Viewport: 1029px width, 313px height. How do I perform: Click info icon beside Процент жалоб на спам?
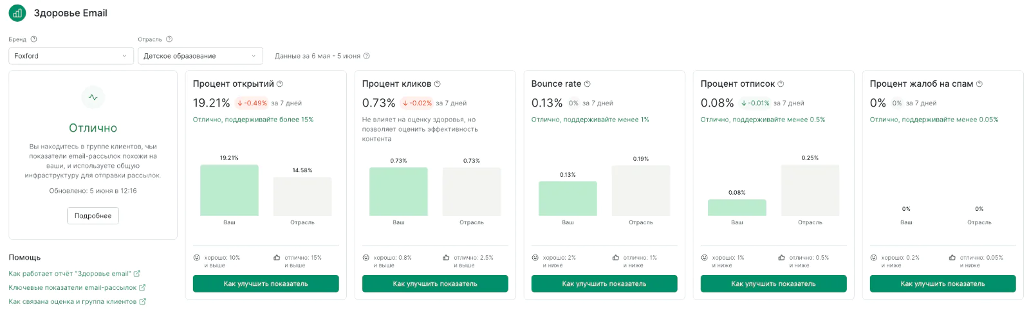(979, 84)
